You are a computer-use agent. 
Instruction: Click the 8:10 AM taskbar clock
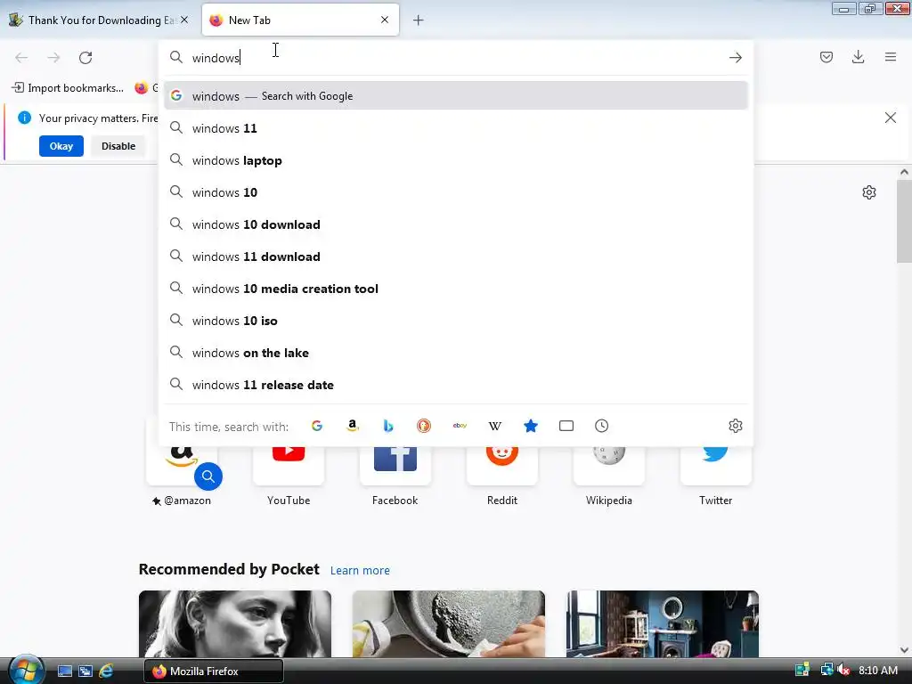(878, 671)
